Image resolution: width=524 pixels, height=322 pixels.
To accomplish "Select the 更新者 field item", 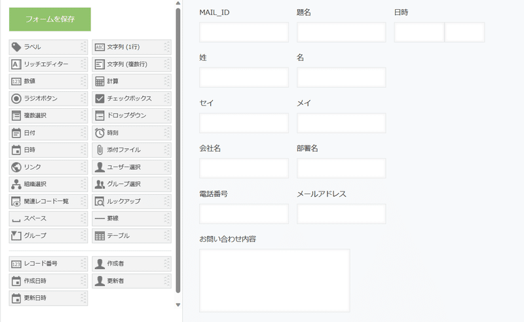I will pos(132,281).
